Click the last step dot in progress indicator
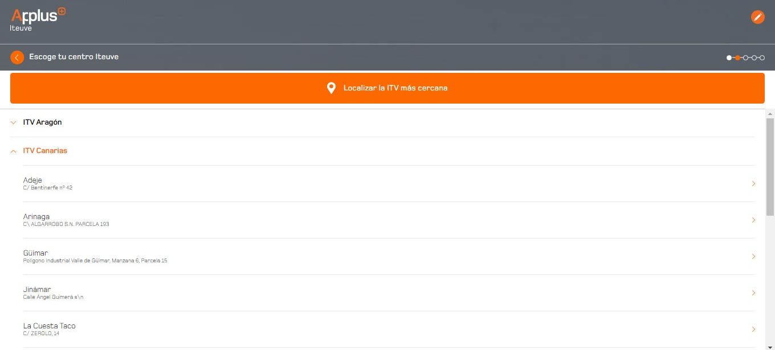This screenshot has width=775, height=350. [762, 57]
